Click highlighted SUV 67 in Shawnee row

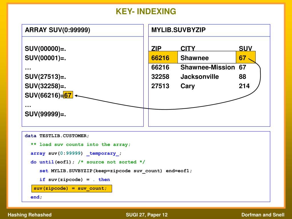click(x=246, y=57)
